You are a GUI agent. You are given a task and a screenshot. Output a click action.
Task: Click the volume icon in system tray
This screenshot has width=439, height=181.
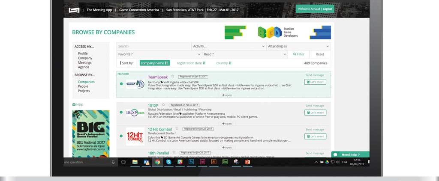click(x=338, y=162)
